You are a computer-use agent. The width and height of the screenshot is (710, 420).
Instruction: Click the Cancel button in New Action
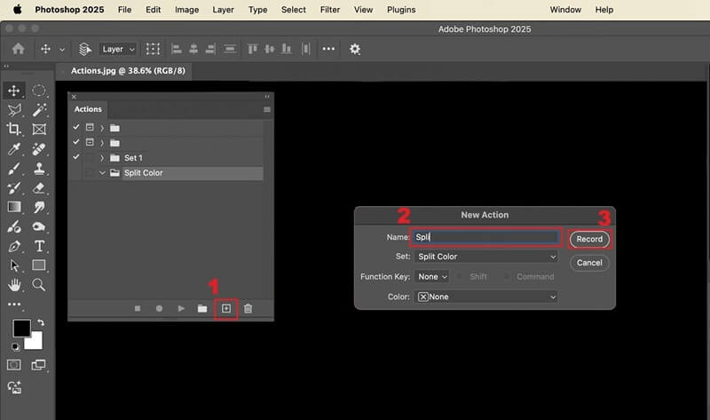[x=589, y=263]
